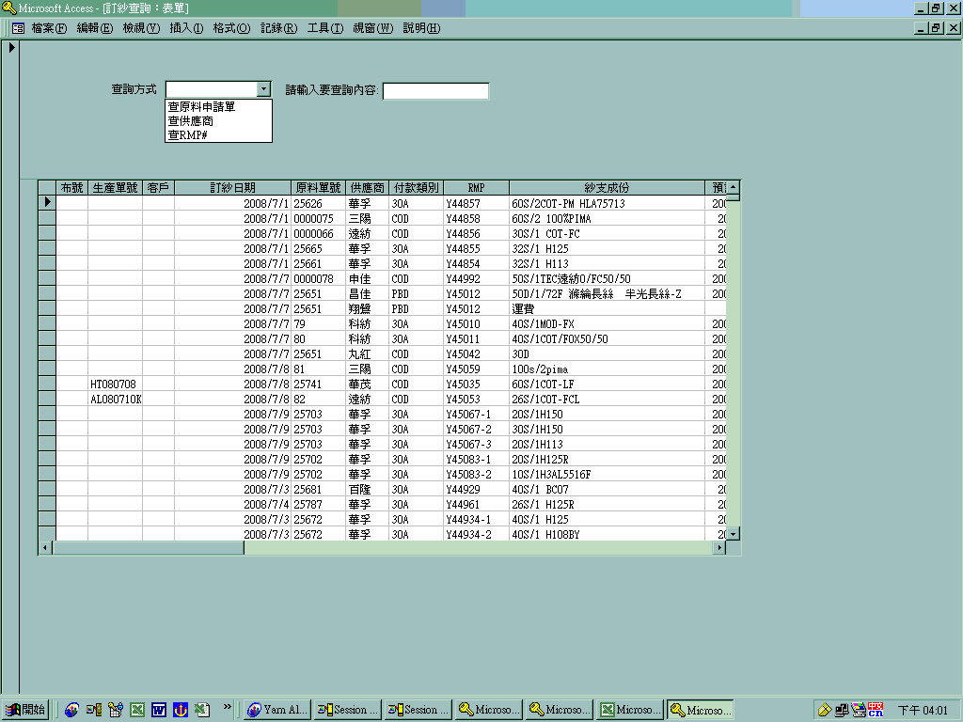
Task: Launch Excel green X icon in quick launch
Action: click(x=137, y=710)
